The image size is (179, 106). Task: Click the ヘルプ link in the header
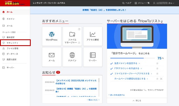[128, 3]
